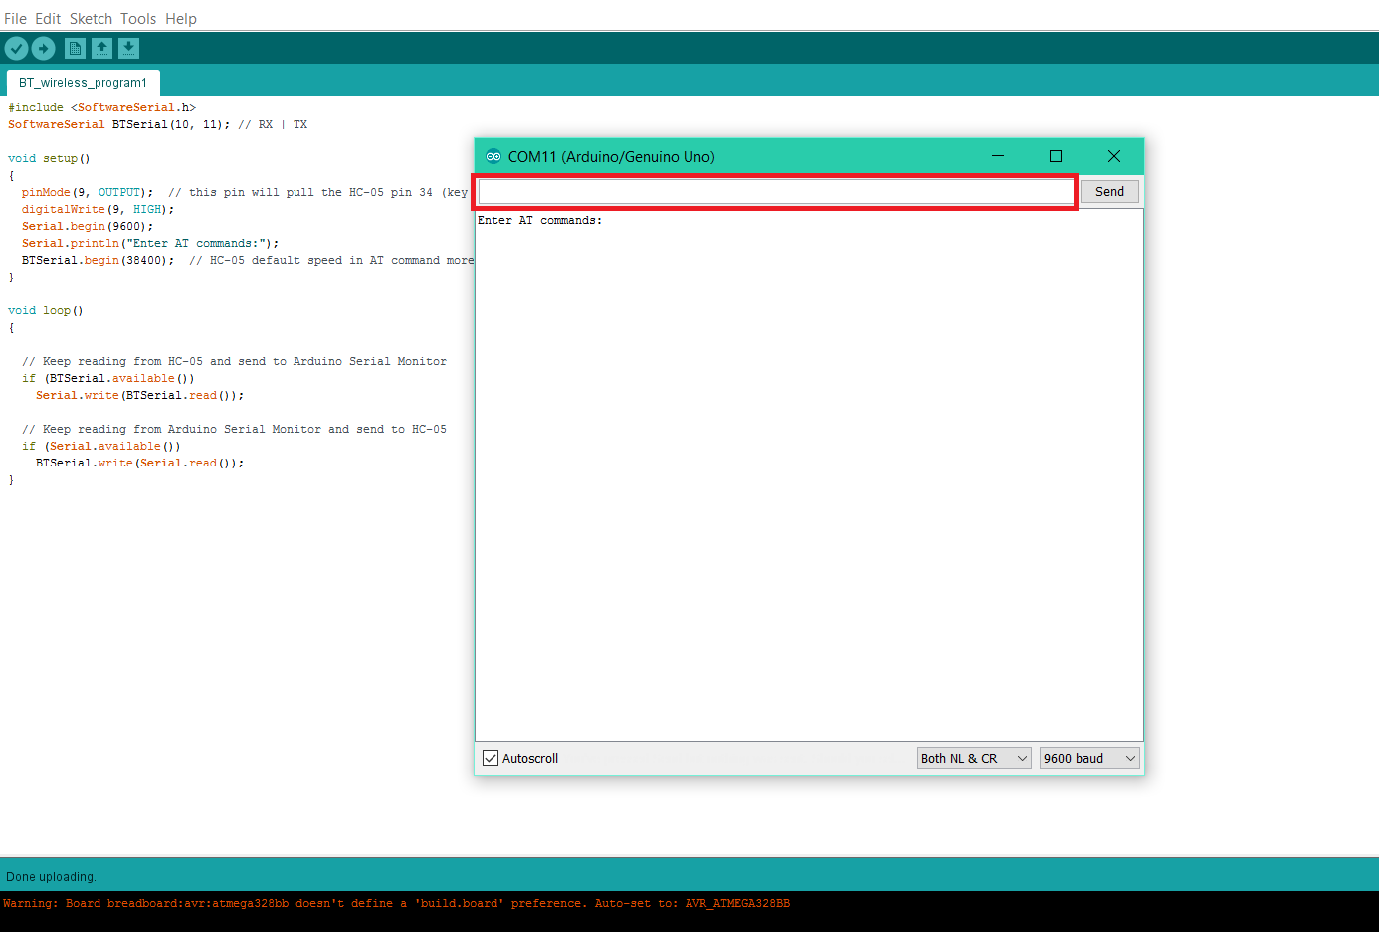Image resolution: width=1379 pixels, height=932 pixels.
Task: Close the COM11 Serial Monitor window
Action: coord(1114,156)
